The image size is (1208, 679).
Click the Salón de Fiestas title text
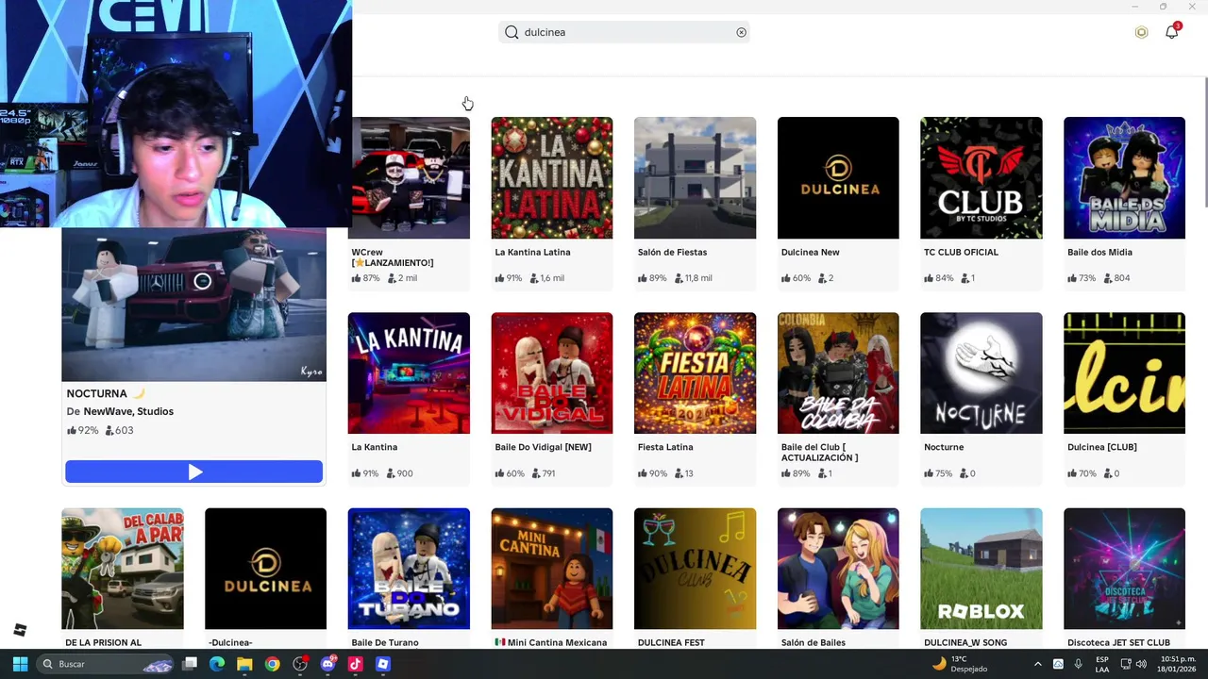tap(672, 252)
